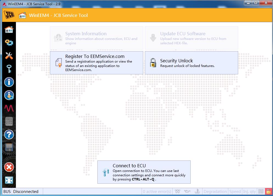
Task: Click the glow plug indicator in status bar
Action: coord(178,192)
